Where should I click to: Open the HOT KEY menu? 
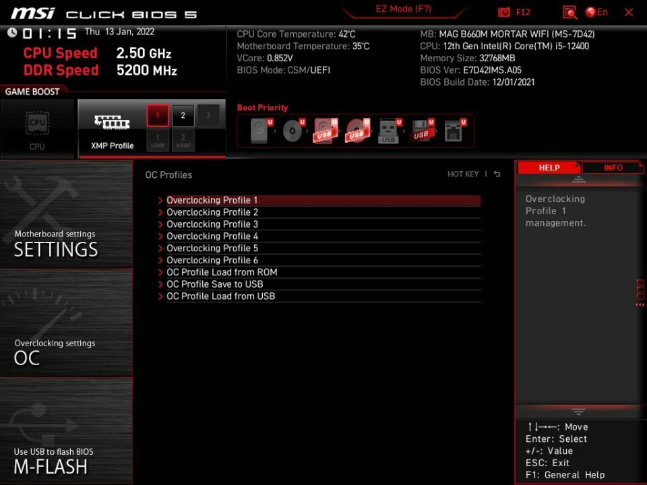463,174
